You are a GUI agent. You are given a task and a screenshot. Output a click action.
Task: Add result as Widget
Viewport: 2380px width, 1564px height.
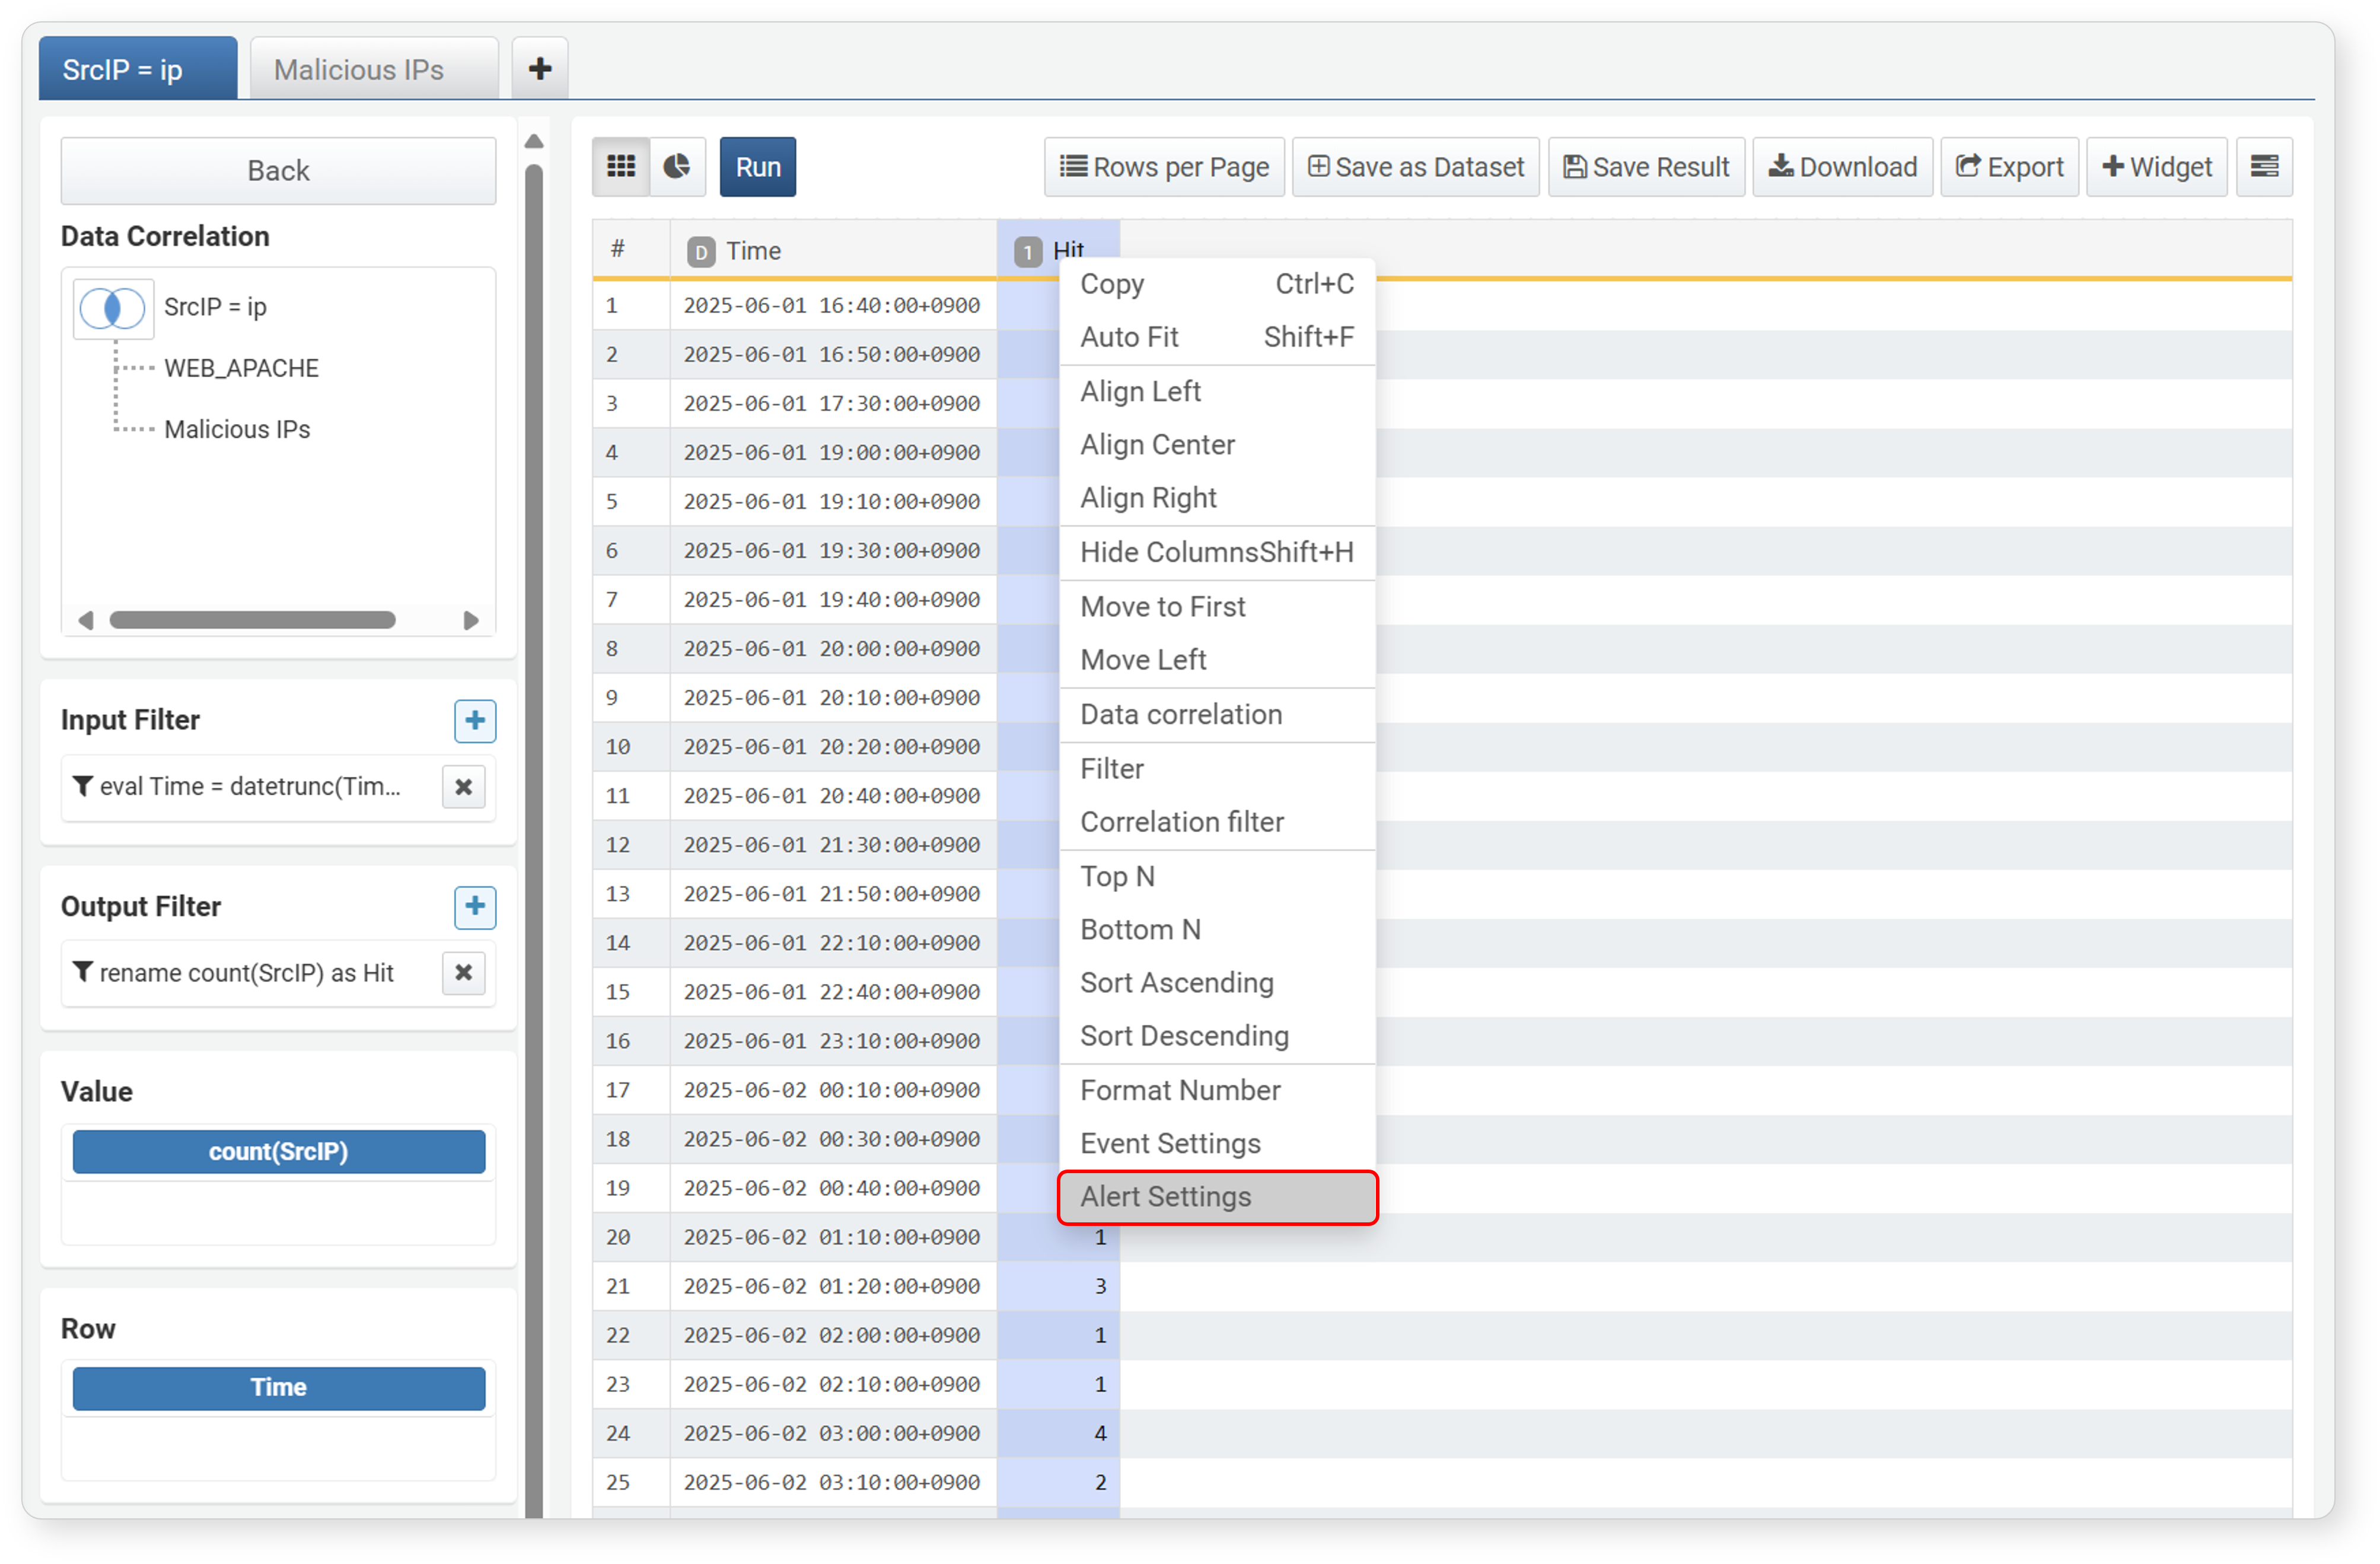tap(2156, 167)
